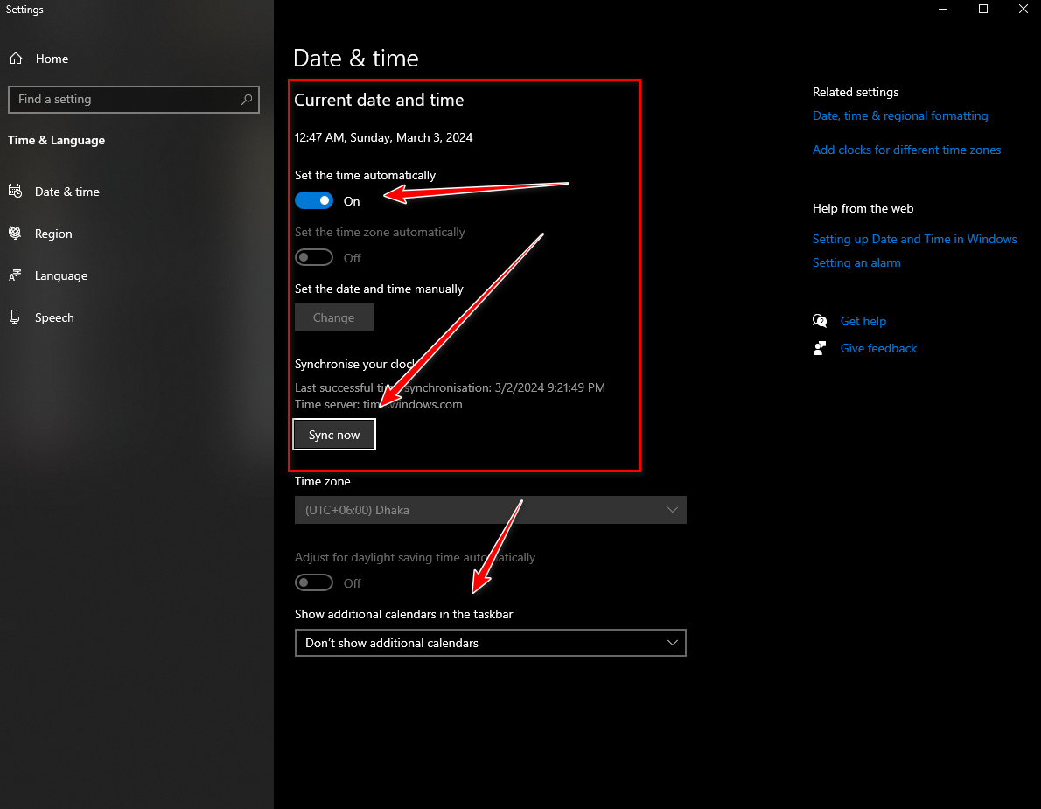This screenshot has width=1041, height=809.
Task: Turn off Set the time automatically
Action: tap(314, 201)
